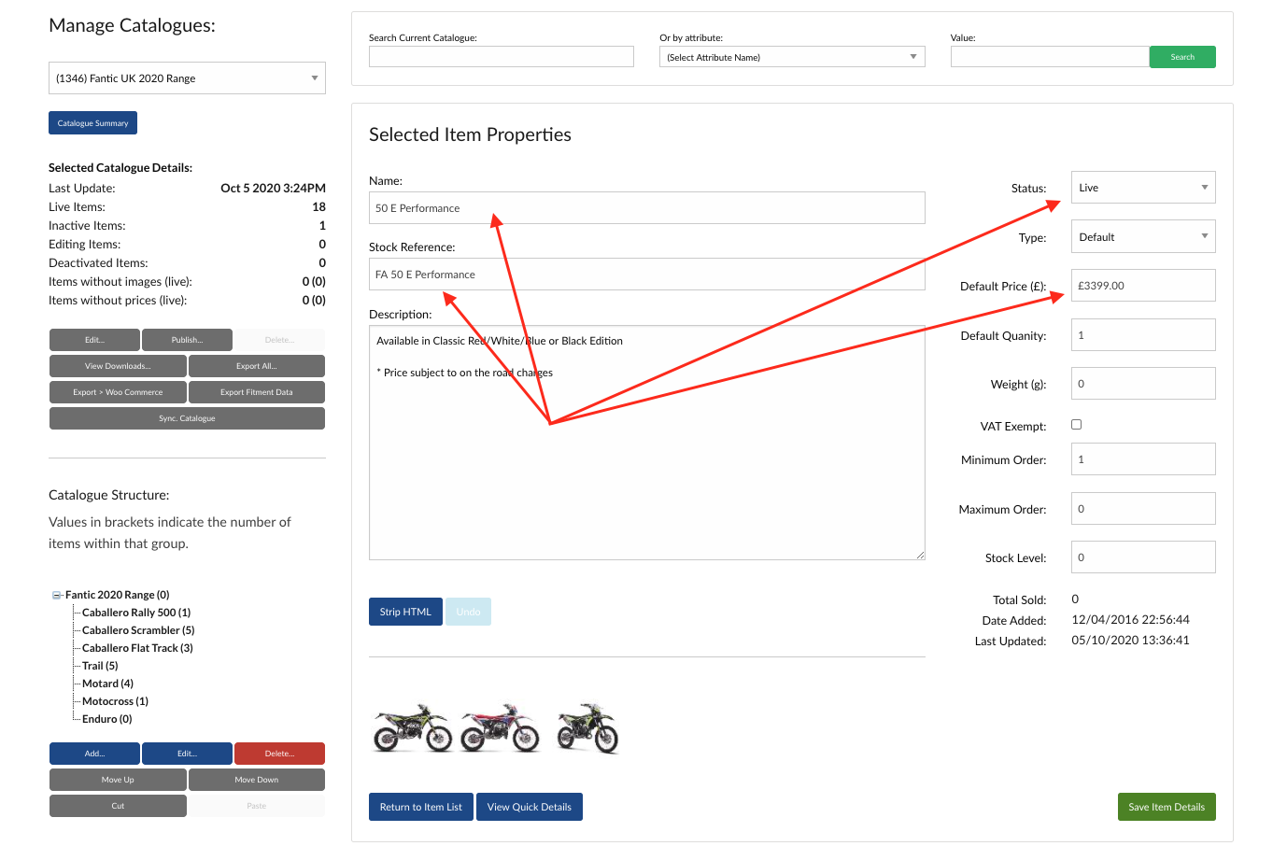Click the green Search button
This screenshot has height=846, width=1287.
[x=1181, y=57]
